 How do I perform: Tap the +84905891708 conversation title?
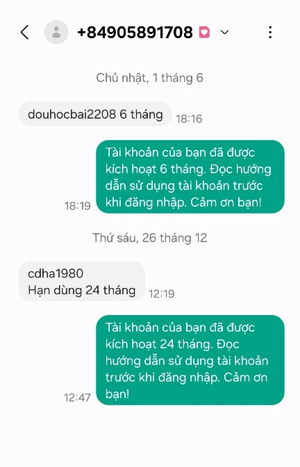coord(135,32)
